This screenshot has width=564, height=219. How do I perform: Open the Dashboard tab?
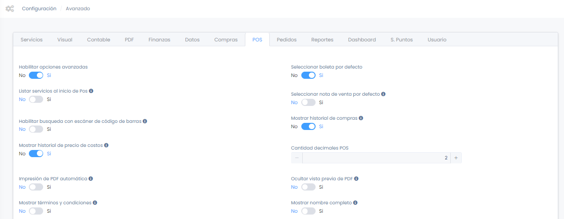362,40
